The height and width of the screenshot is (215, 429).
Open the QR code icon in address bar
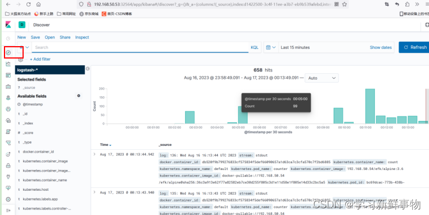coord(337,5)
